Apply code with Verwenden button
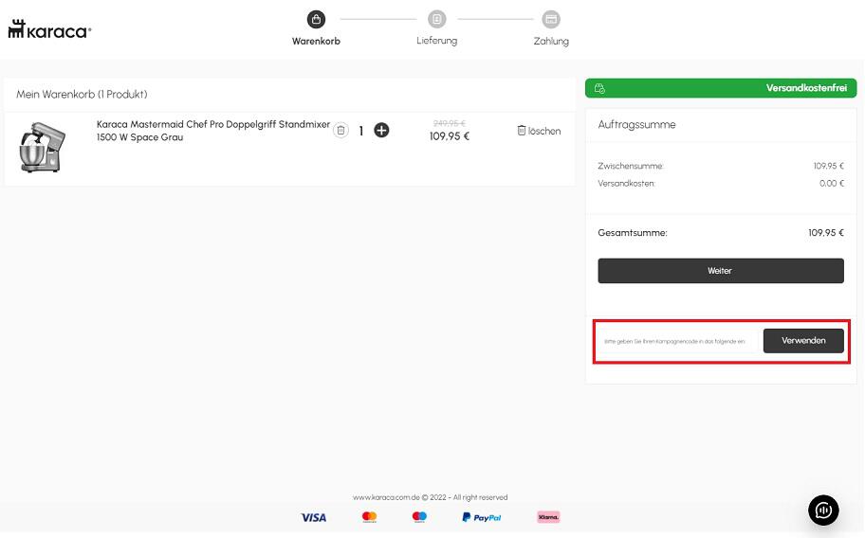865x538 pixels. [x=803, y=341]
